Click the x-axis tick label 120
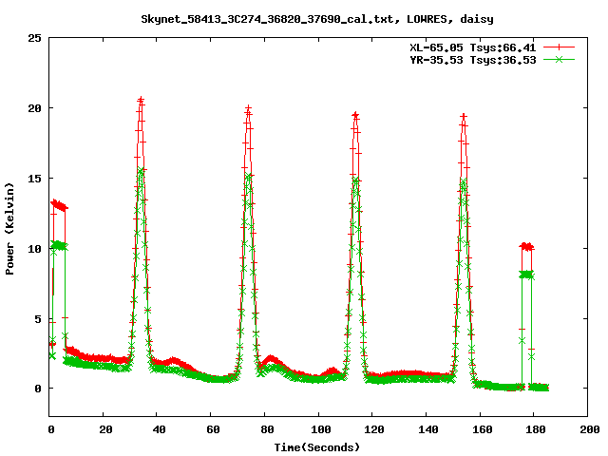 [374, 429]
